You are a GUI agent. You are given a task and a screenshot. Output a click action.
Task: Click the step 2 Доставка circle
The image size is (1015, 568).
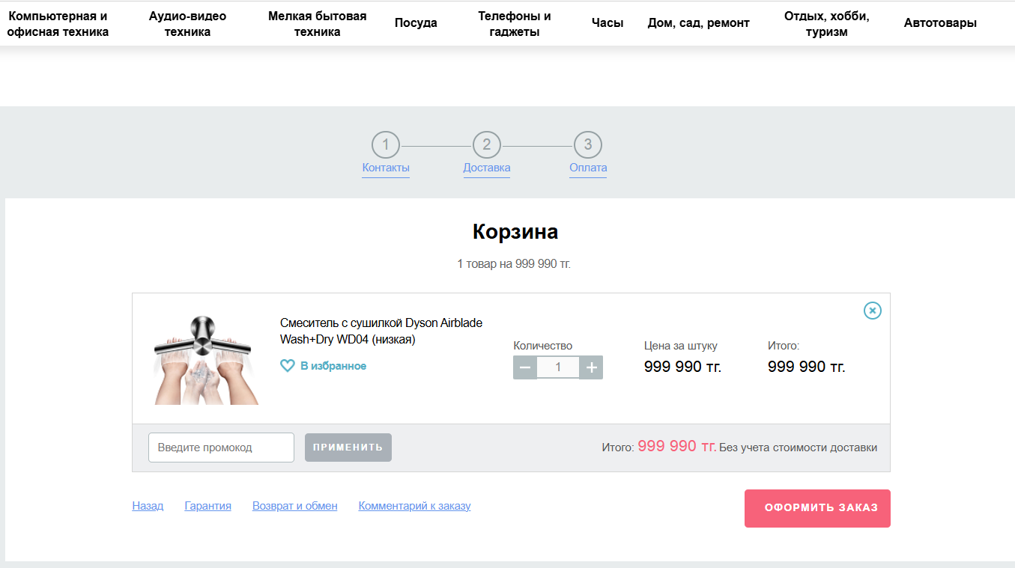click(486, 145)
